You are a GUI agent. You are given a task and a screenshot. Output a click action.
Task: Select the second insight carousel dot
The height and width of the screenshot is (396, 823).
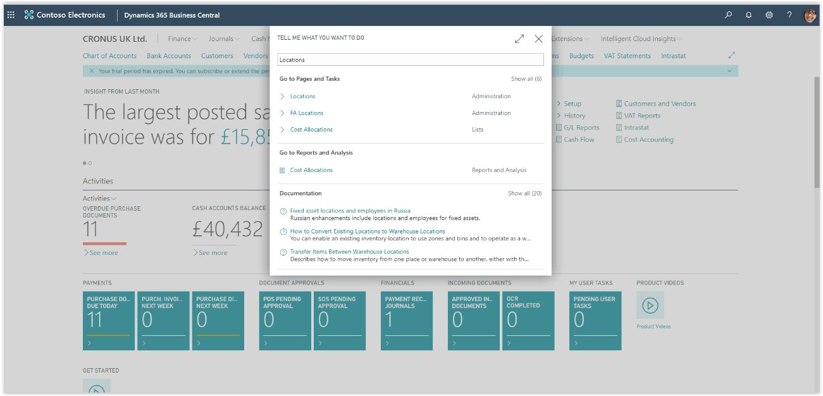click(90, 163)
